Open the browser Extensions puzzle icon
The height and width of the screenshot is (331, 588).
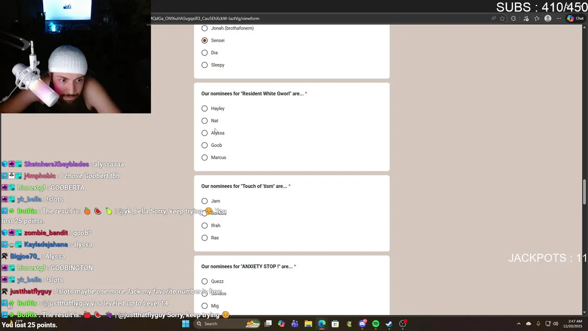514,18
